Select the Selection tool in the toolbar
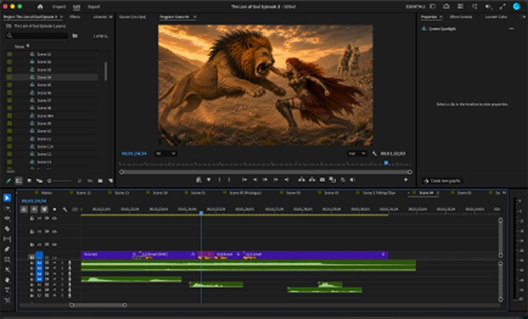The height and width of the screenshot is (319, 528). 7,198
